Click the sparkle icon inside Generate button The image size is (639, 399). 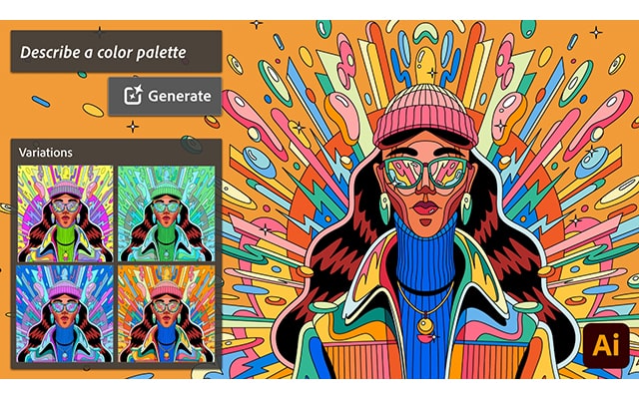pyautogui.click(x=133, y=96)
